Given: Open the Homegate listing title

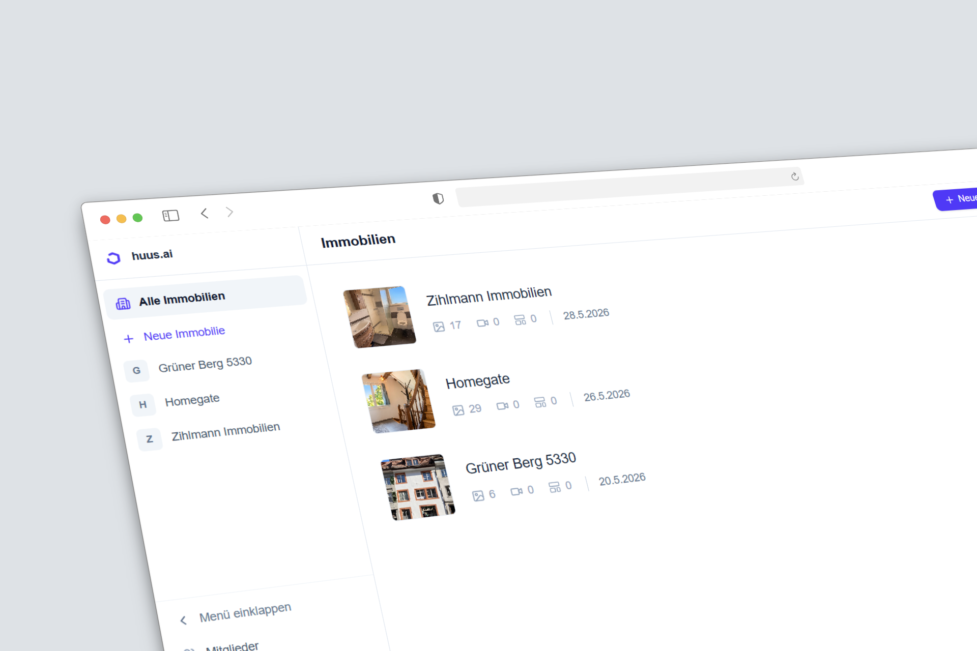Looking at the screenshot, I should [x=478, y=381].
